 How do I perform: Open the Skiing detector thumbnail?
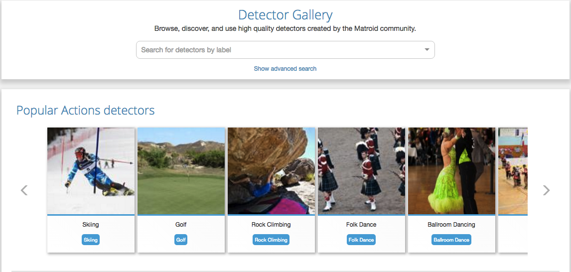coord(91,171)
